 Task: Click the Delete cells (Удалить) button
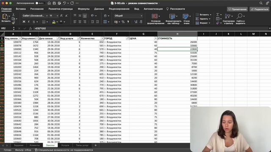click(203, 19)
